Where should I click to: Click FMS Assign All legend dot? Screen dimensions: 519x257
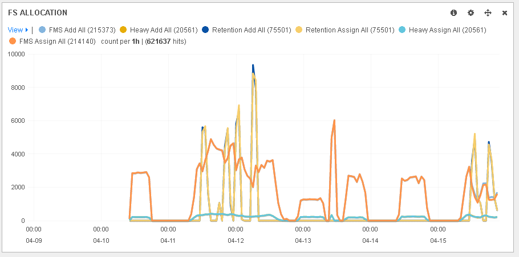click(x=13, y=42)
